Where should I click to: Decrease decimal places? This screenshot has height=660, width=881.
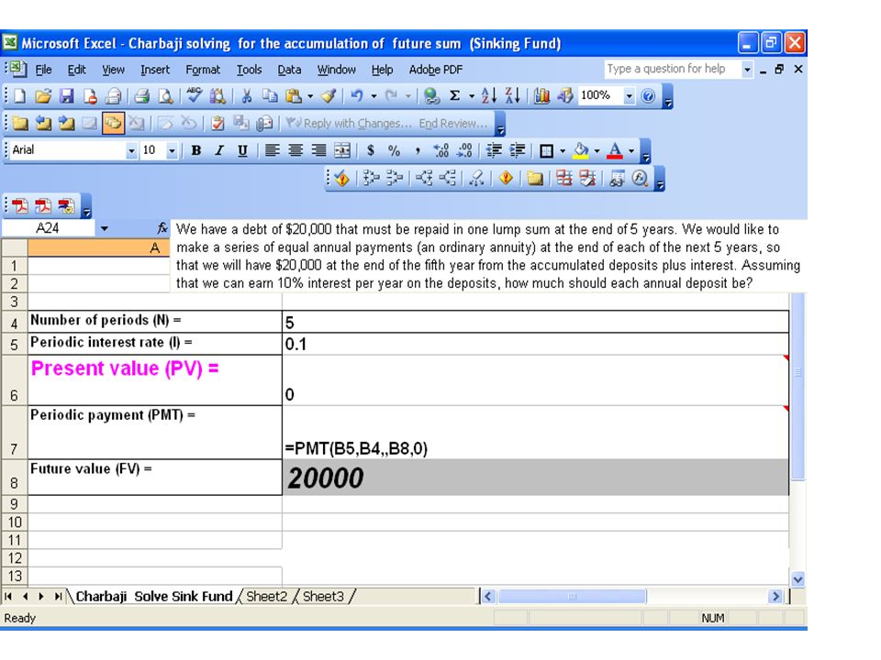pyautogui.click(x=464, y=150)
